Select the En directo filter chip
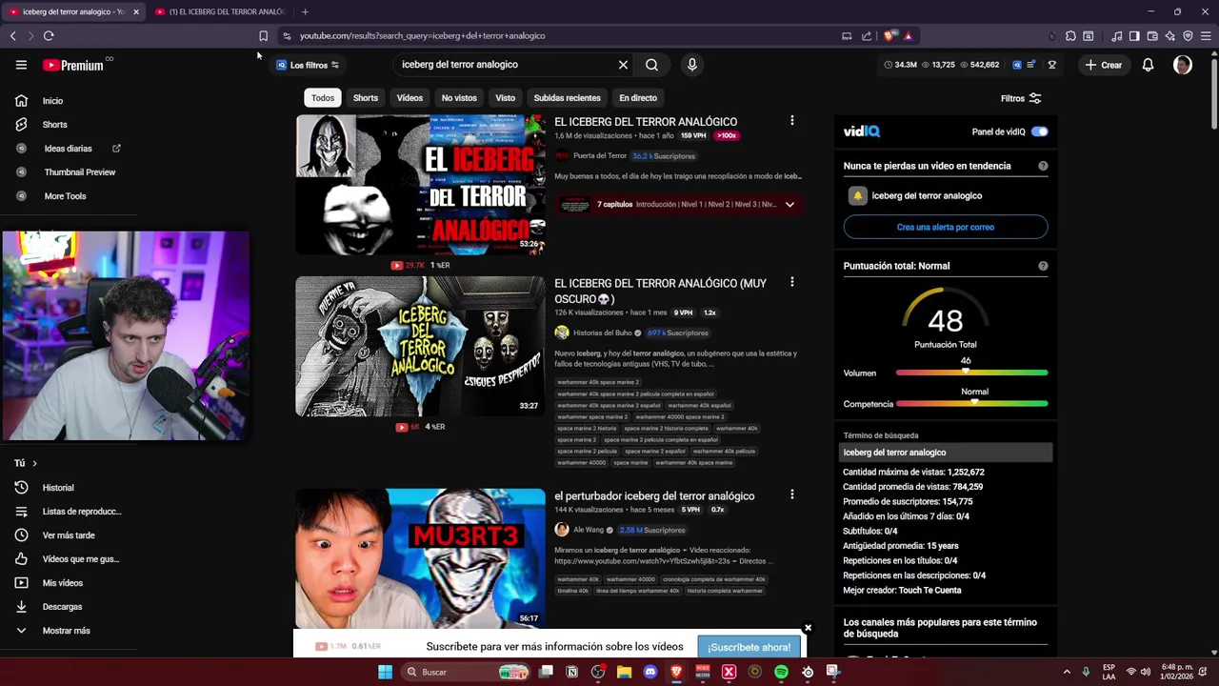The image size is (1219, 686). pos(638,98)
